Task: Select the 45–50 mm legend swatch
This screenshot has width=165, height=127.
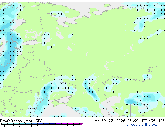Action: 77,124
